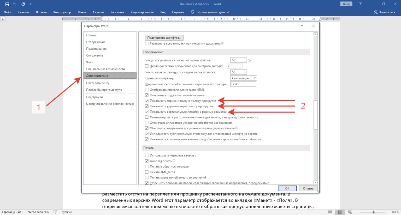
Task: Open the Рецензирование ribbon tab
Action: pos(142,12)
